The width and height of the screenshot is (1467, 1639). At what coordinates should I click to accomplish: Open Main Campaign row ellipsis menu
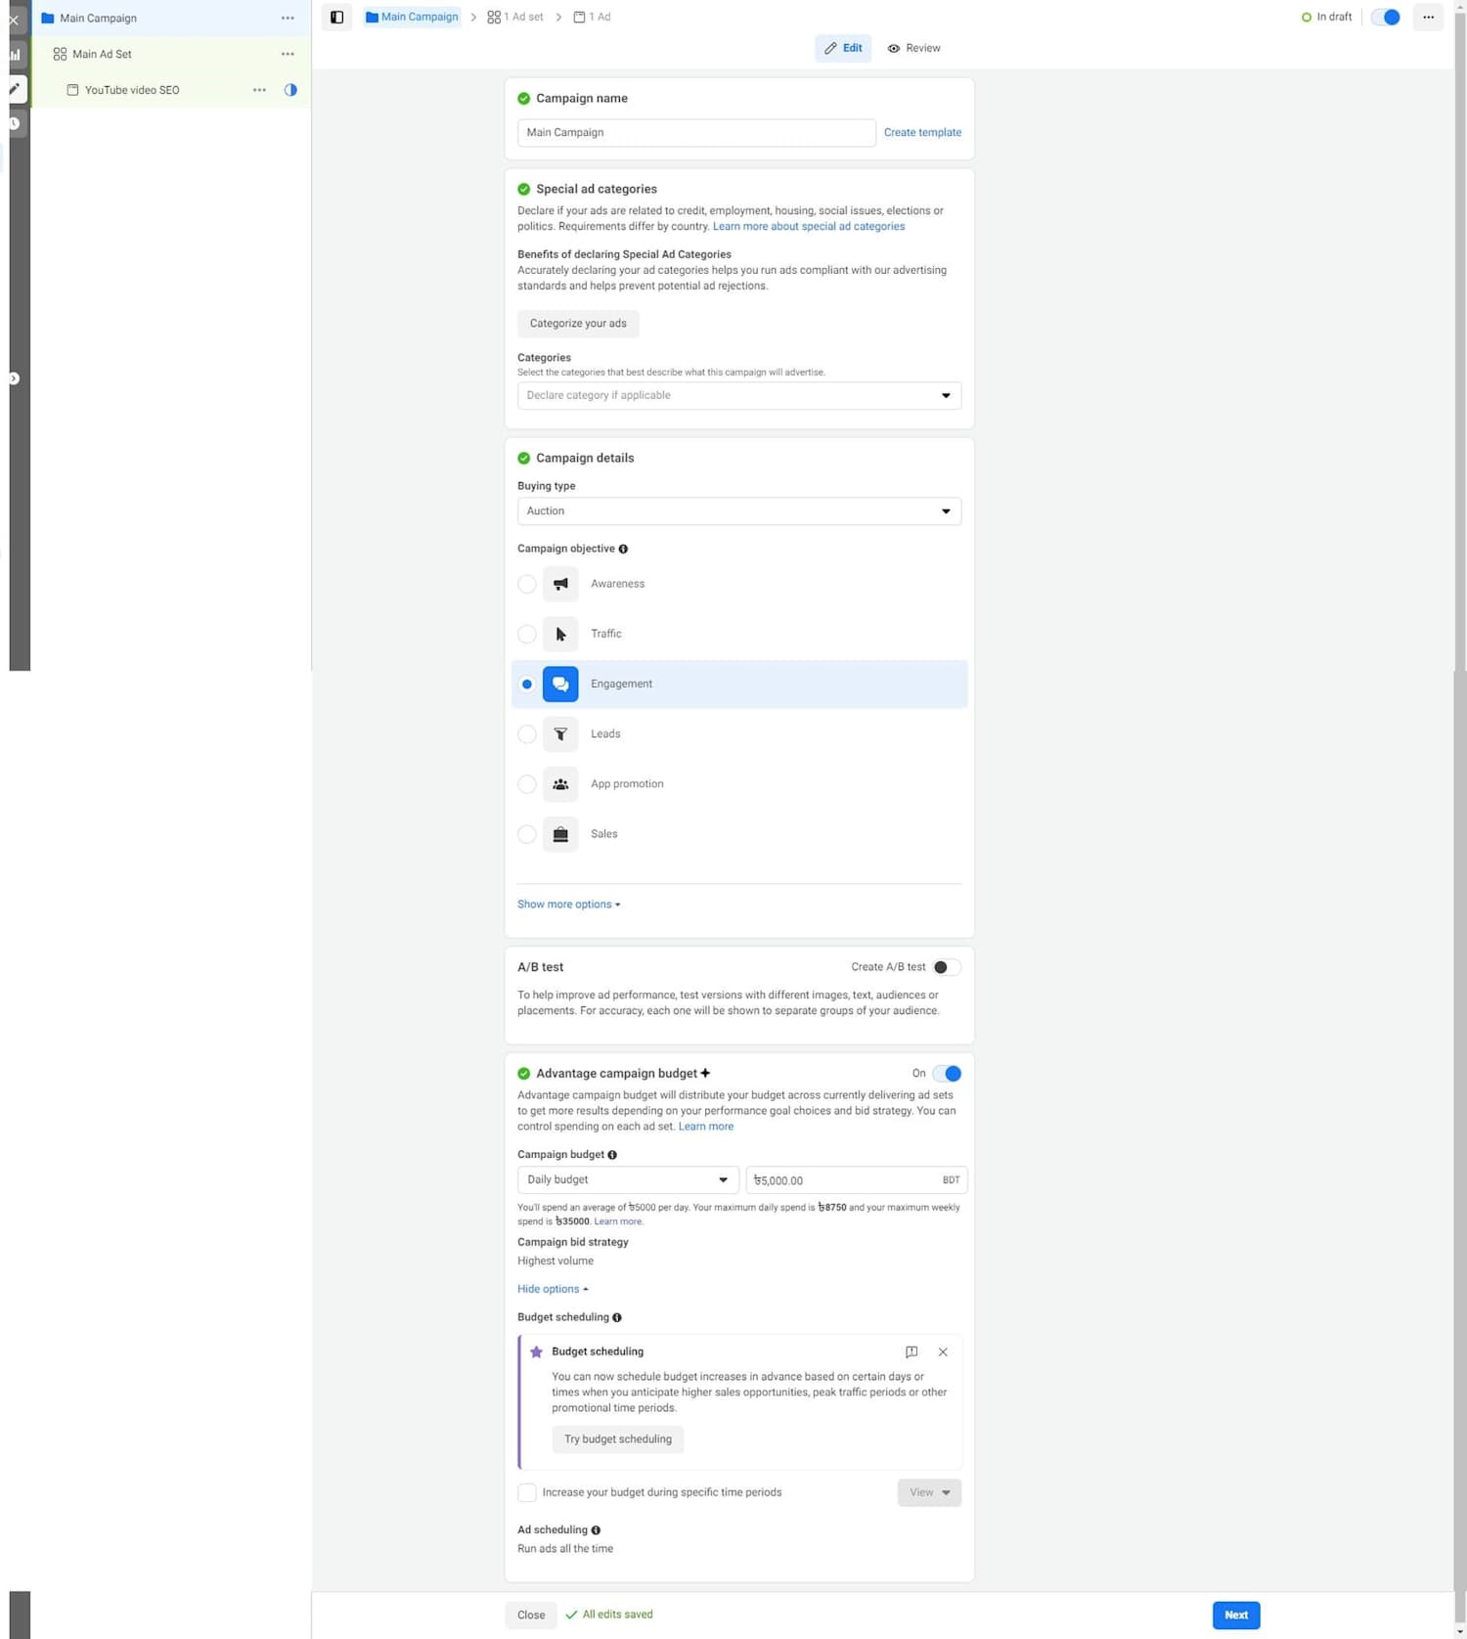288,18
